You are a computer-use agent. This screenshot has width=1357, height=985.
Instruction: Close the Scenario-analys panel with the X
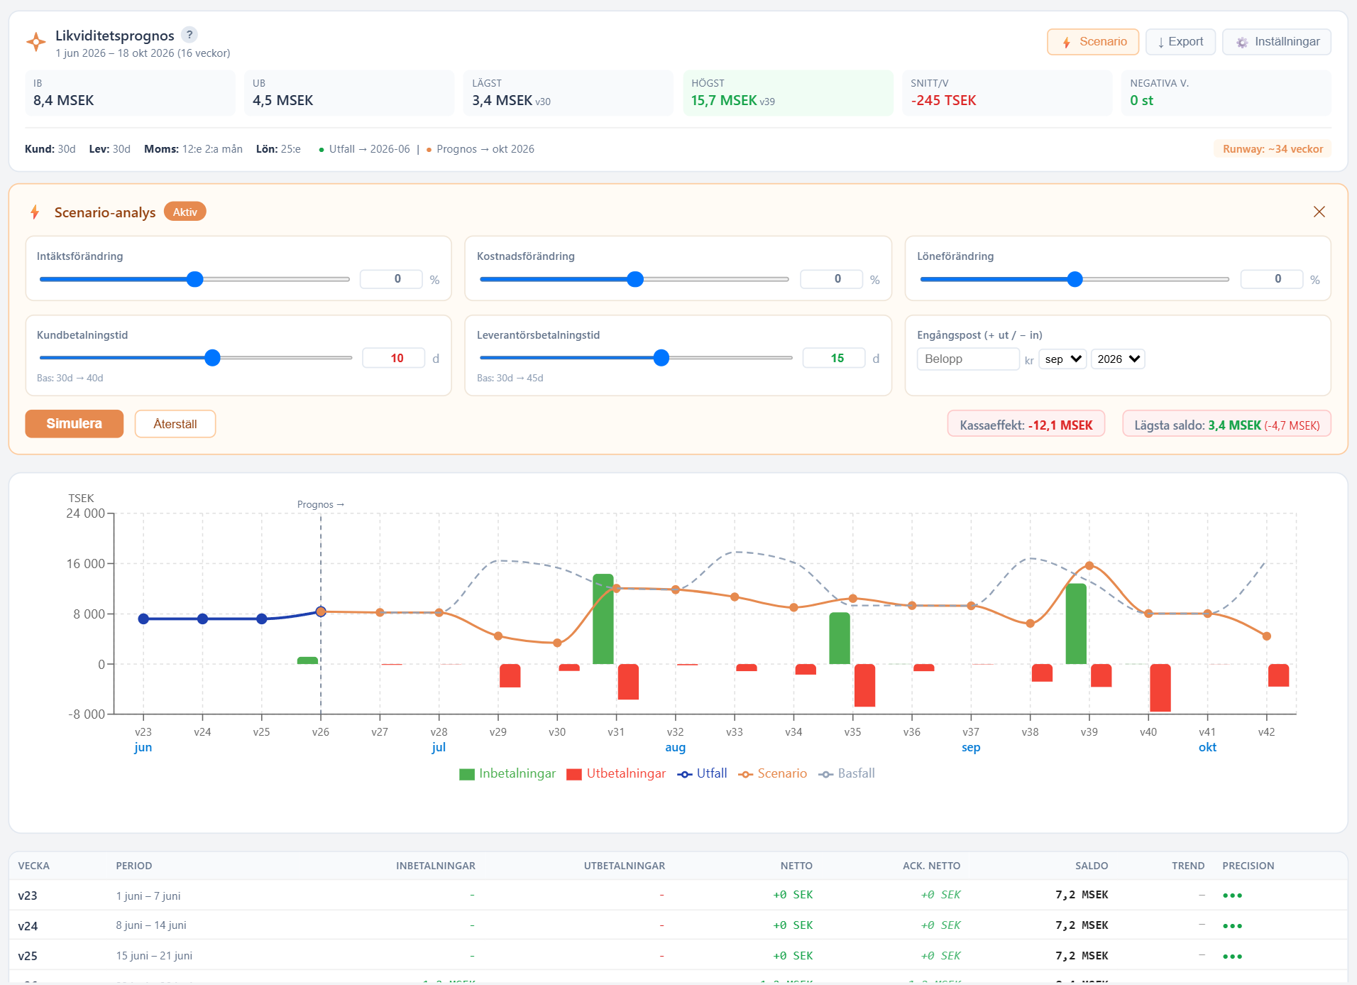tap(1319, 212)
